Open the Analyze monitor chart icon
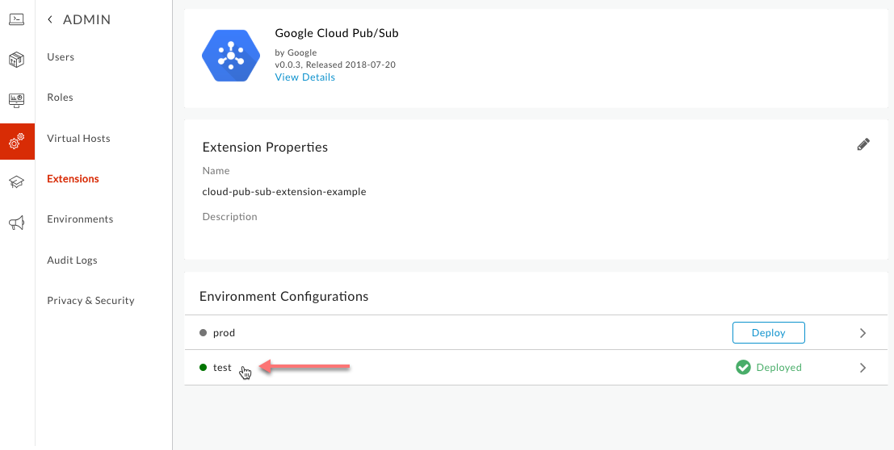 pos(16,100)
